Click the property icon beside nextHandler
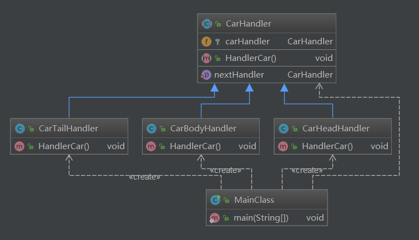419x240 pixels. point(206,75)
